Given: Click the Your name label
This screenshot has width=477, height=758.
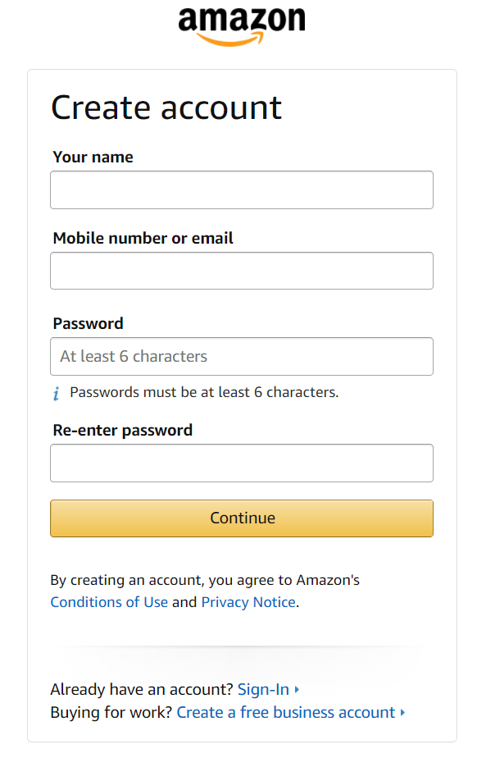Looking at the screenshot, I should tap(93, 158).
